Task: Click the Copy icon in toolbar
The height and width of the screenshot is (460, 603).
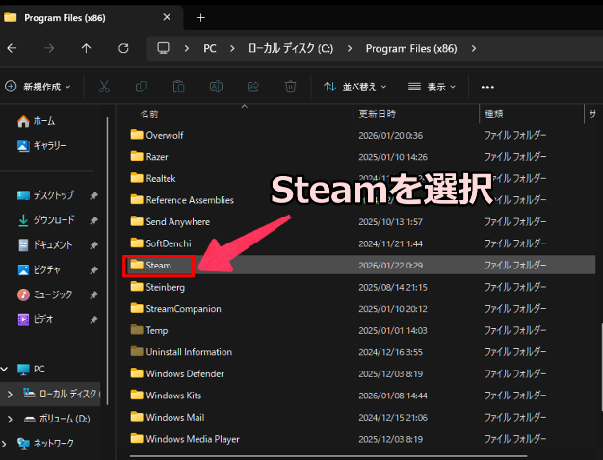Action: pyautogui.click(x=142, y=87)
